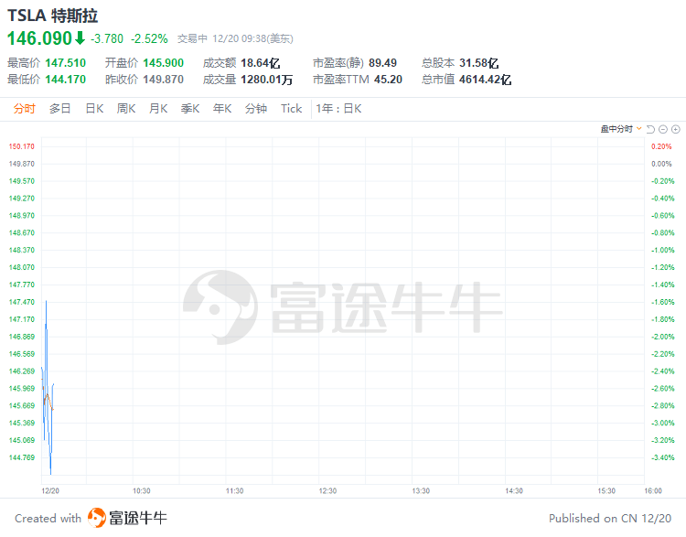The image size is (686, 537).
Task: Click the percent change -2.52%
Action: [x=150, y=39]
